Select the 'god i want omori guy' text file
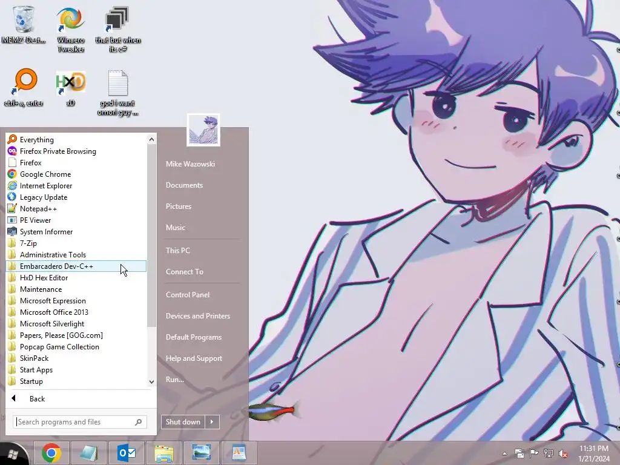The image size is (620, 465). pyautogui.click(x=118, y=93)
